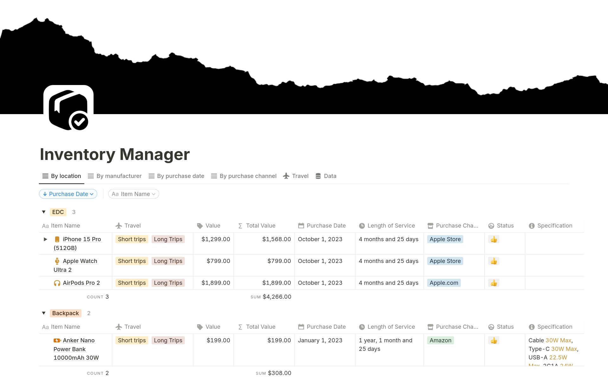Click the plane icon on the Travel column header
This screenshot has height=379, width=608.
coord(119,226)
